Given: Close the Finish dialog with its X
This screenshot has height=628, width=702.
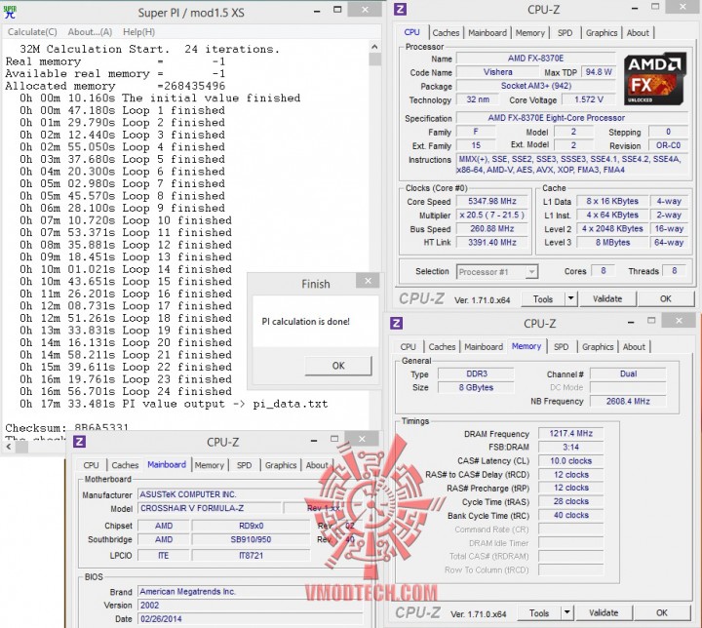Looking at the screenshot, I should pos(368,281).
